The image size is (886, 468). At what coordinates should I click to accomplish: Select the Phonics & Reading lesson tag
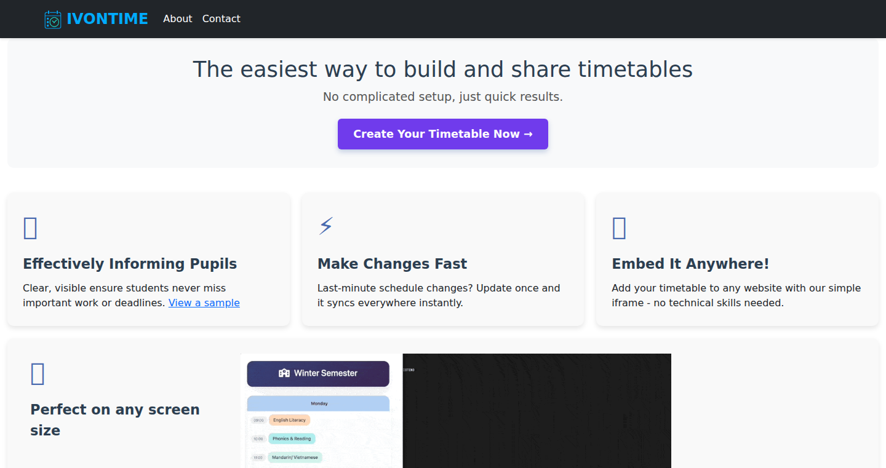(x=292, y=438)
